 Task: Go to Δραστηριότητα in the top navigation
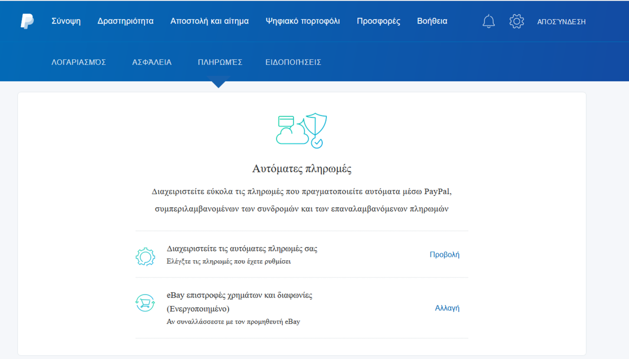pos(125,21)
